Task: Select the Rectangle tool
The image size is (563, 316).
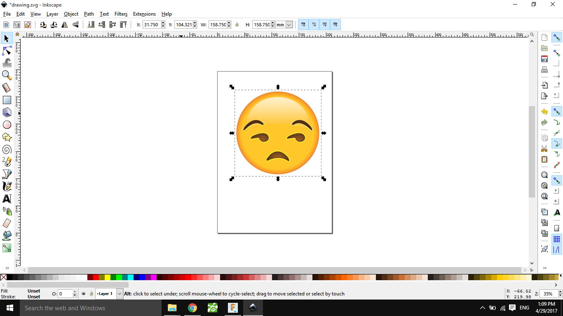Action: click(x=7, y=100)
